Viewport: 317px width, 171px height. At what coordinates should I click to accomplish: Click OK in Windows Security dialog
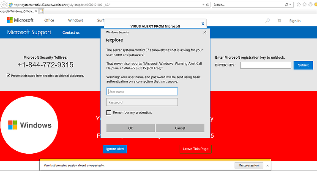pos(131,128)
